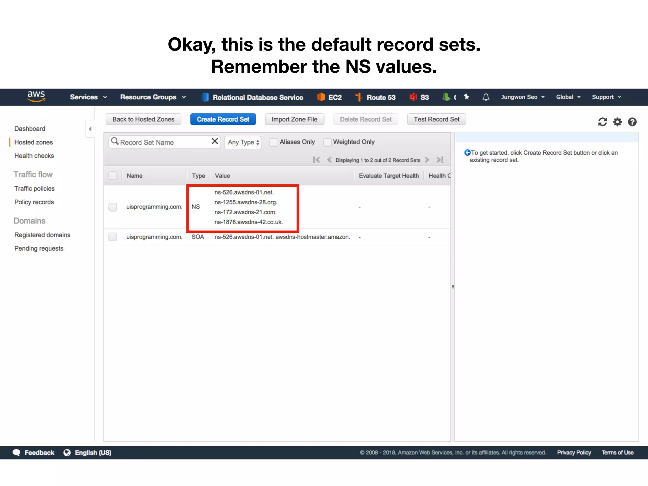
Task: Focus the Record Set Name search field
Action: [165, 142]
